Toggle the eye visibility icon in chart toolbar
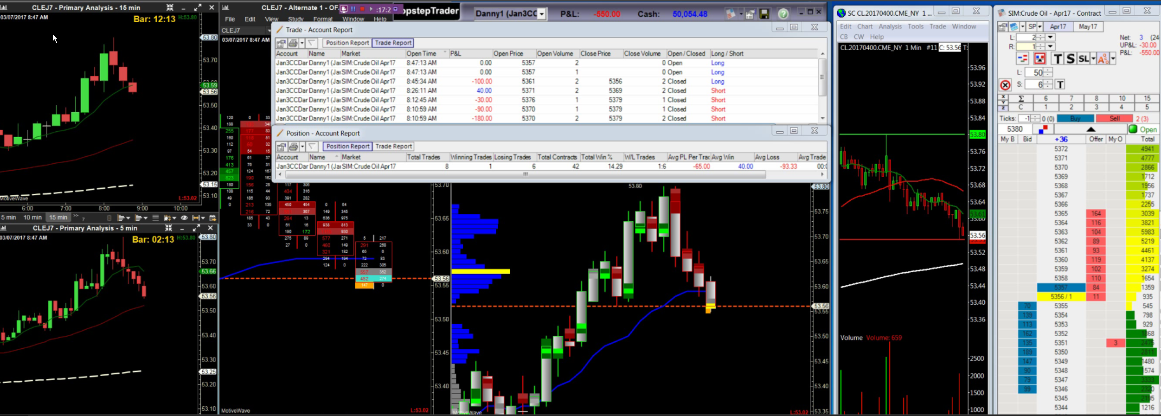The width and height of the screenshot is (1161, 416). [184, 218]
